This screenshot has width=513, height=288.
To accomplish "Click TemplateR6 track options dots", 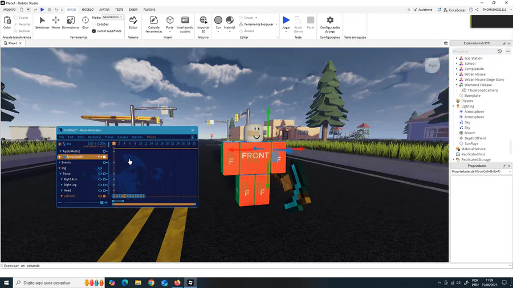I will pos(99,157).
